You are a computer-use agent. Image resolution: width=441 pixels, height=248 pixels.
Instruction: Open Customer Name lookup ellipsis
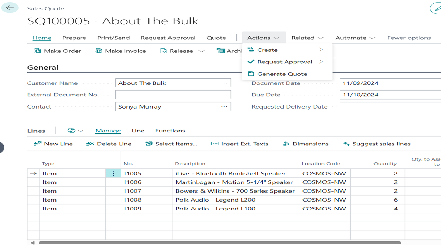pos(224,83)
